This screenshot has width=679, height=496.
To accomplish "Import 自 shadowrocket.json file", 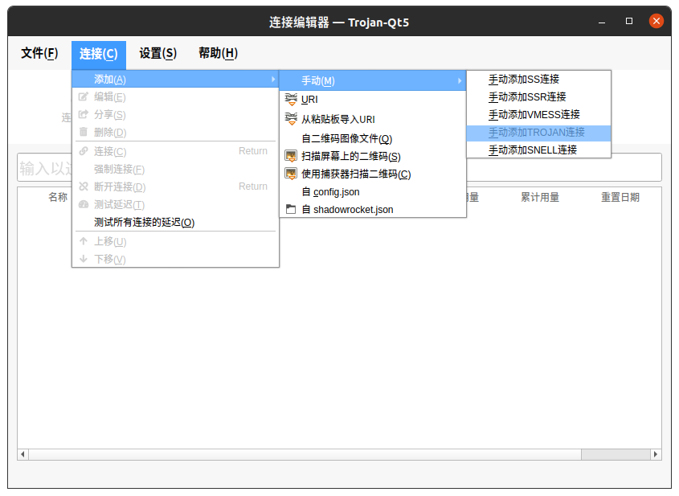I will pyautogui.click(x=373, y=209).
